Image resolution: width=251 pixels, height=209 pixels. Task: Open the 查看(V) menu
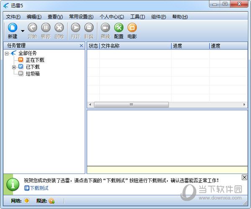(55, 17)
